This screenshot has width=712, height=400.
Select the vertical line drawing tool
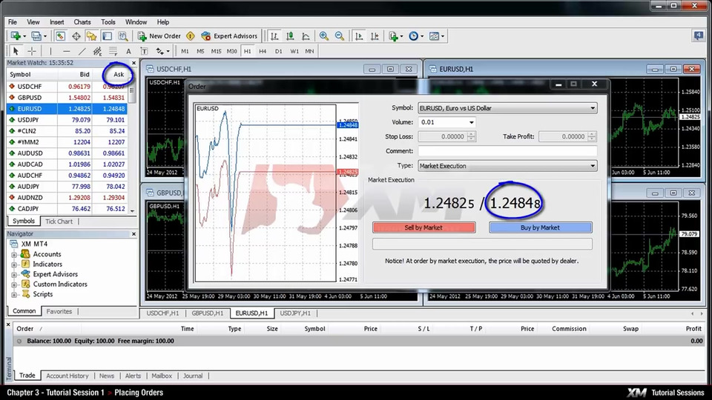(50, 51)
